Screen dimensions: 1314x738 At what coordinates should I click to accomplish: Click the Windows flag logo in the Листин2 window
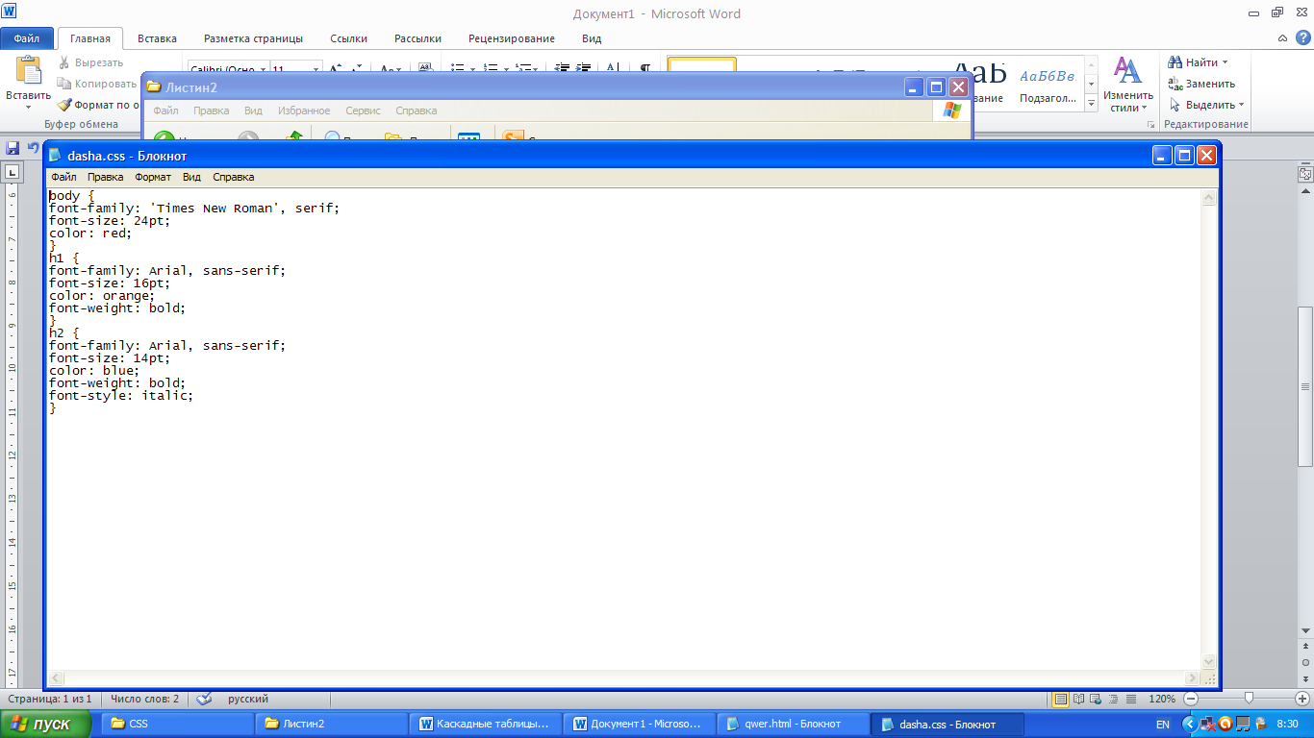pyautogui.click(x=952, y=111)
